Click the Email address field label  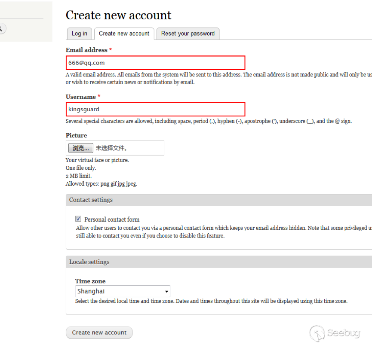(x=86, y=50)
